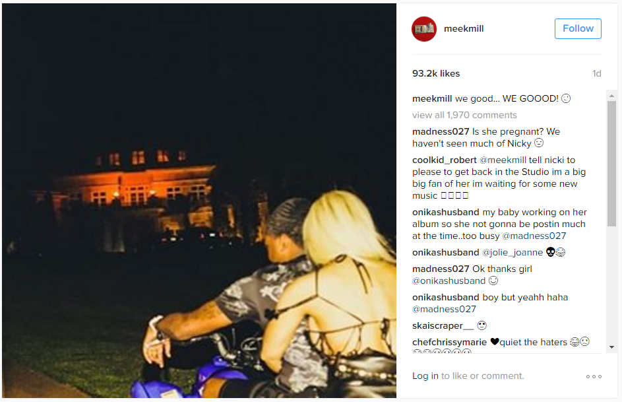Open the motorcycle night photo

click(x=199, y=201)
